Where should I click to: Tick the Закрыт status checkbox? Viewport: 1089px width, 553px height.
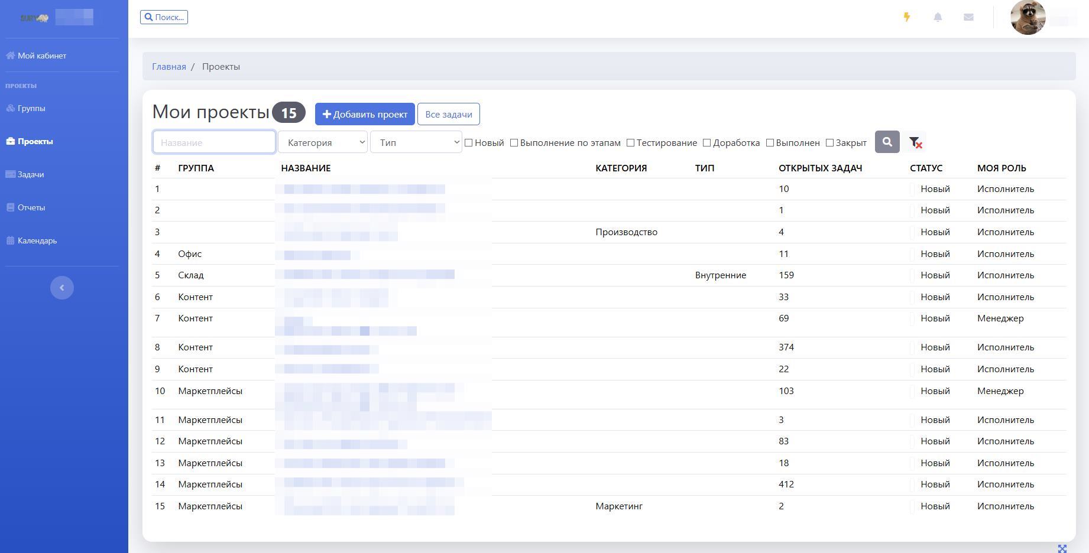[829, 143]
